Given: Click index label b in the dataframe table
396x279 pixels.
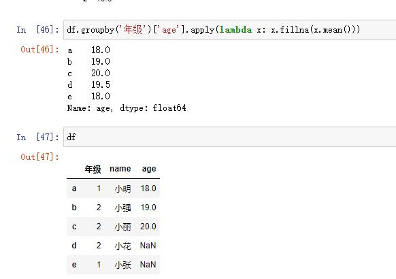Looking at the screenshot, I should (x=74, y=208).
